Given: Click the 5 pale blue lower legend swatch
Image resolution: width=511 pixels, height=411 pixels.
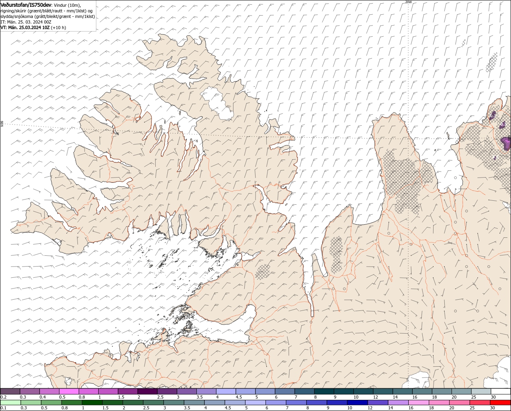Looking at the screenshot, I should coord(255,403).
